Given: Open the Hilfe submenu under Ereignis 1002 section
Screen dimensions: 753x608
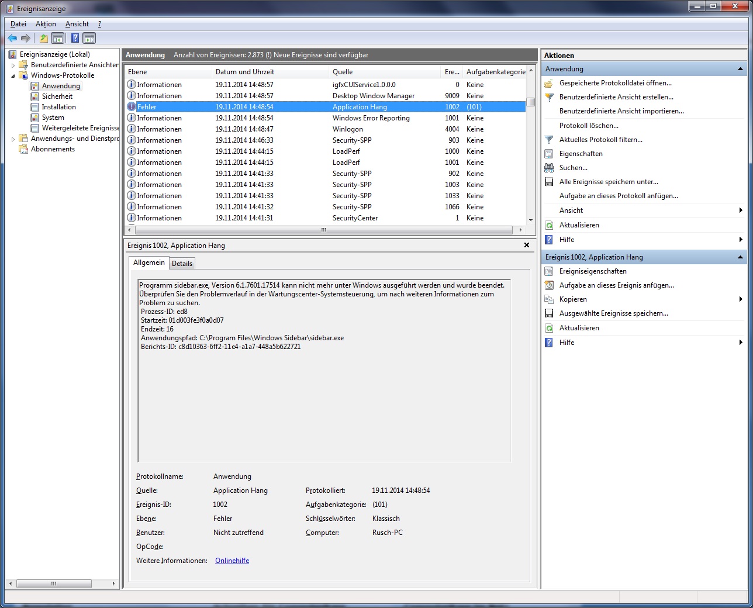Looking at the screenshot, I should (x=740, y=343).
